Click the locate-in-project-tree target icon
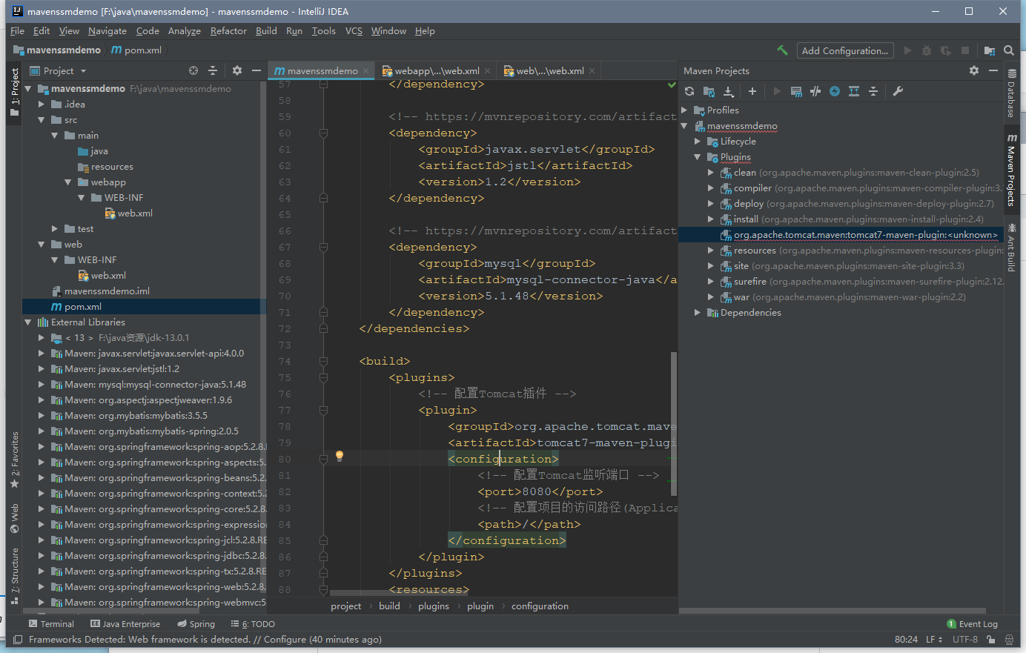This screenshot has width=1026, height=653. point(193,70)
